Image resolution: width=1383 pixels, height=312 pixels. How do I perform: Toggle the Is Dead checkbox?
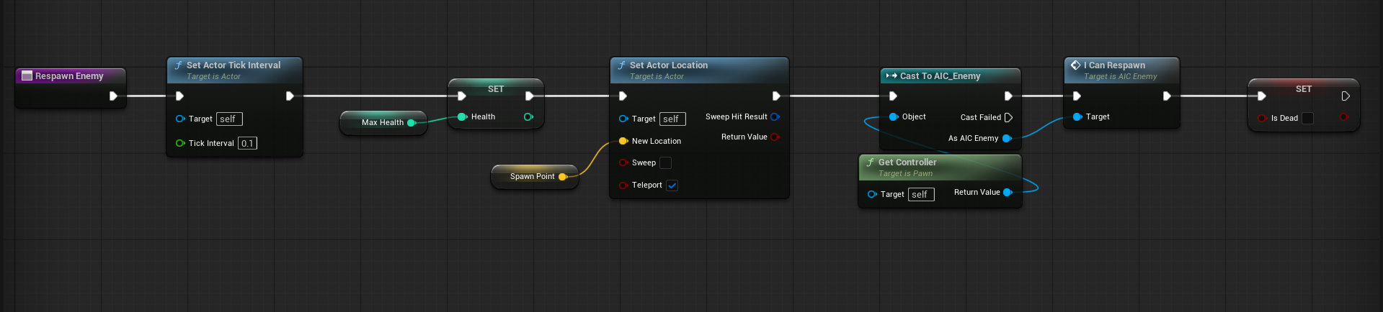(x=1307, y=118)
